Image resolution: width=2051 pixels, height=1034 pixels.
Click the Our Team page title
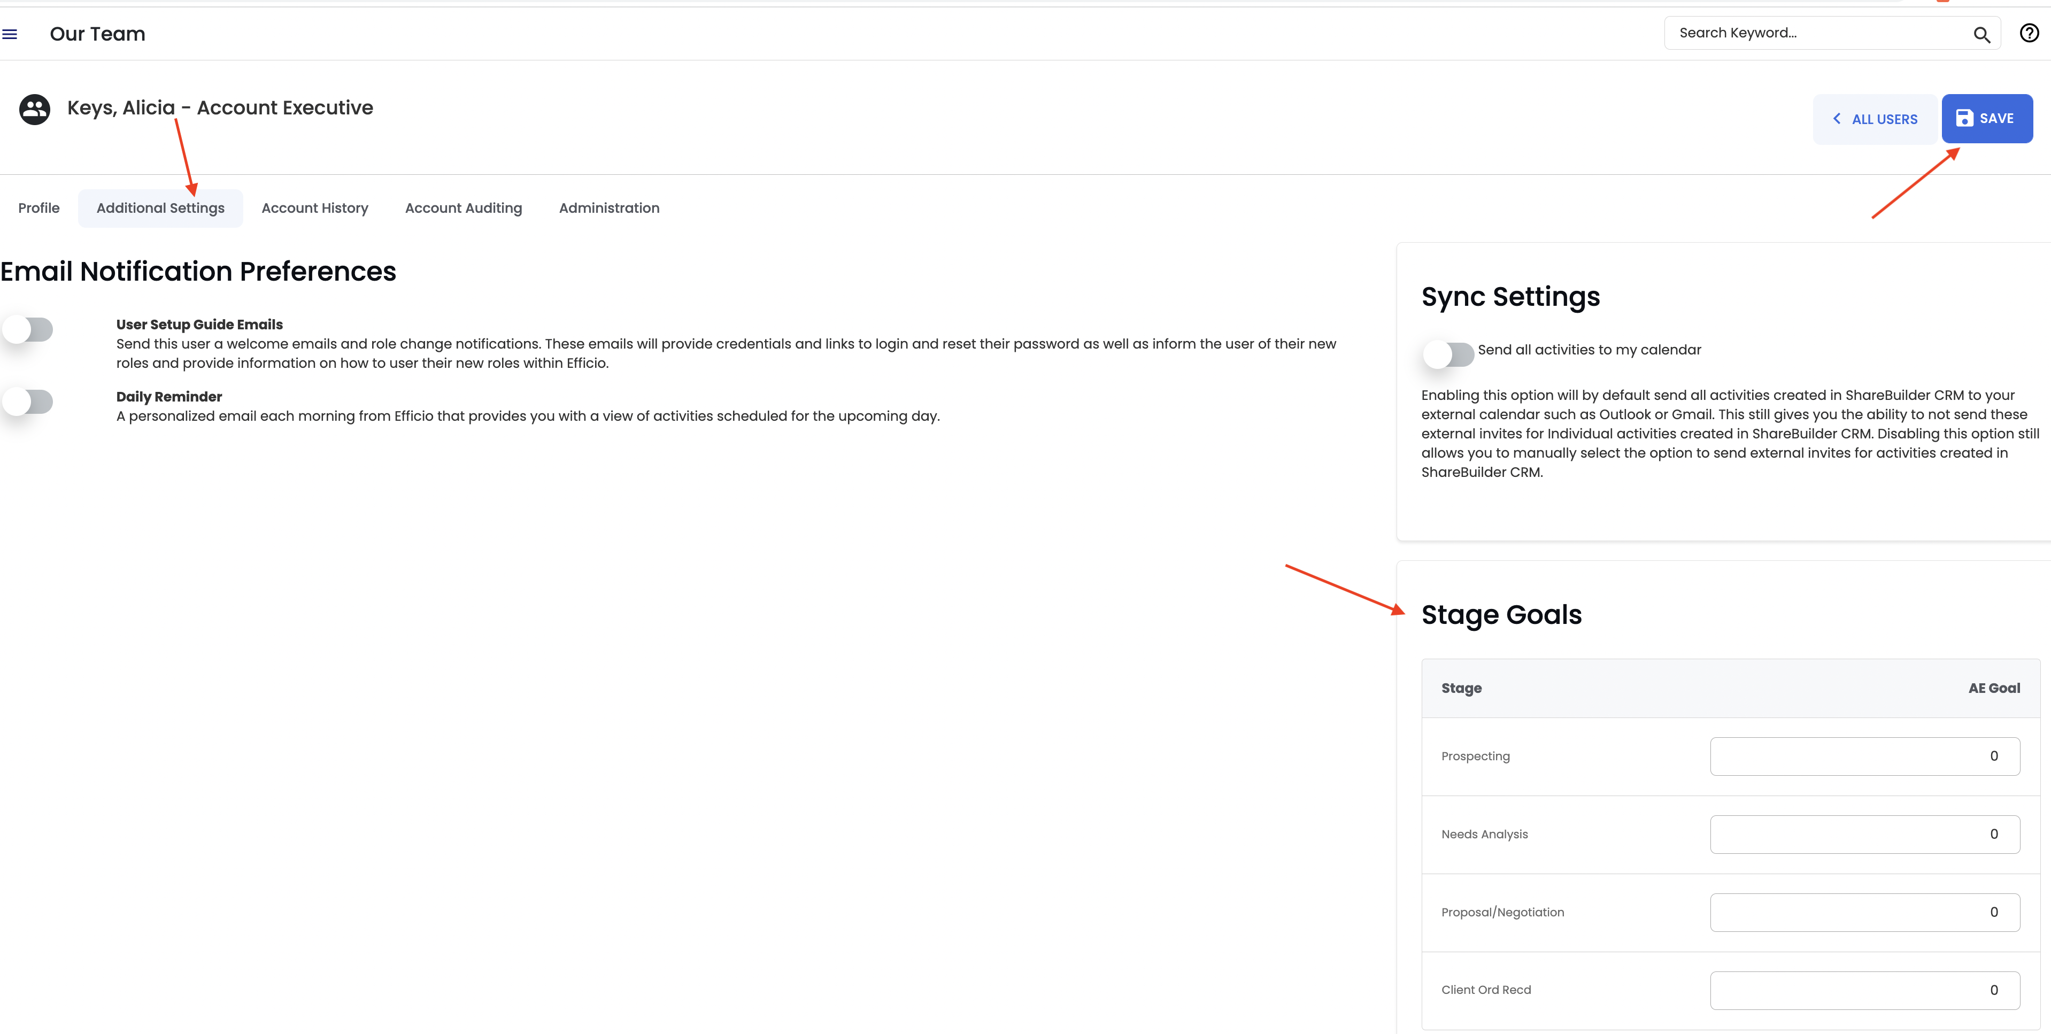pyautogui.click(x=97, y=34)
